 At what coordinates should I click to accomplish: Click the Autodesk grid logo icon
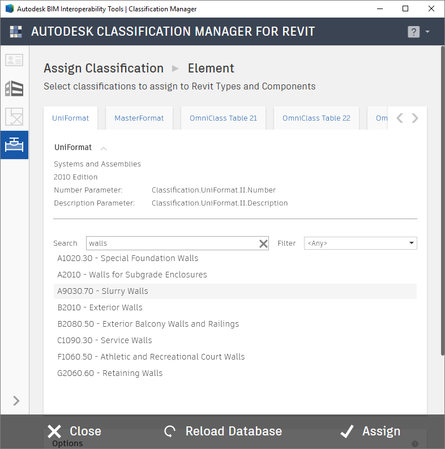coord(16,32)
